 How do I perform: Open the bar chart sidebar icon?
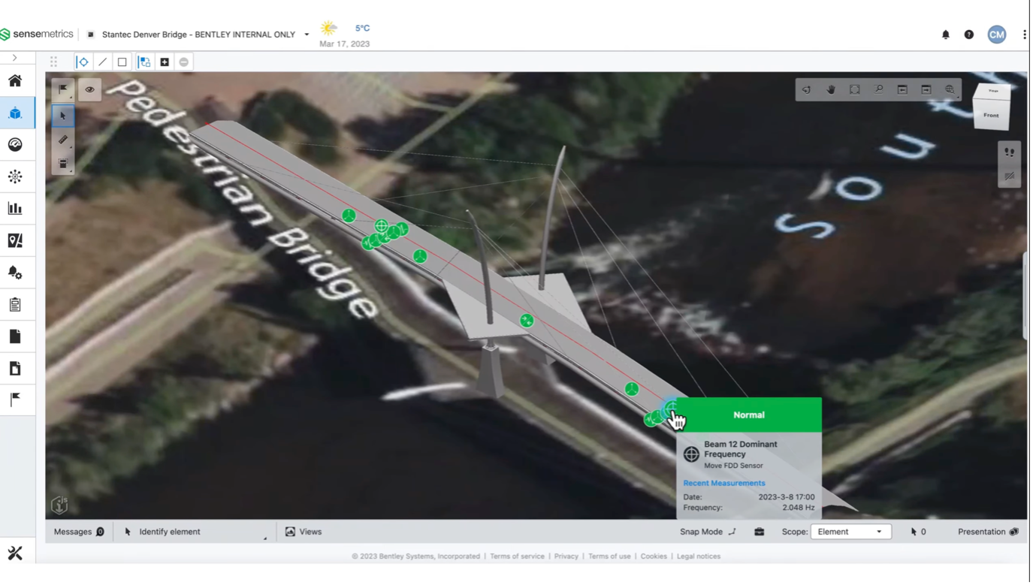point(15,209)
